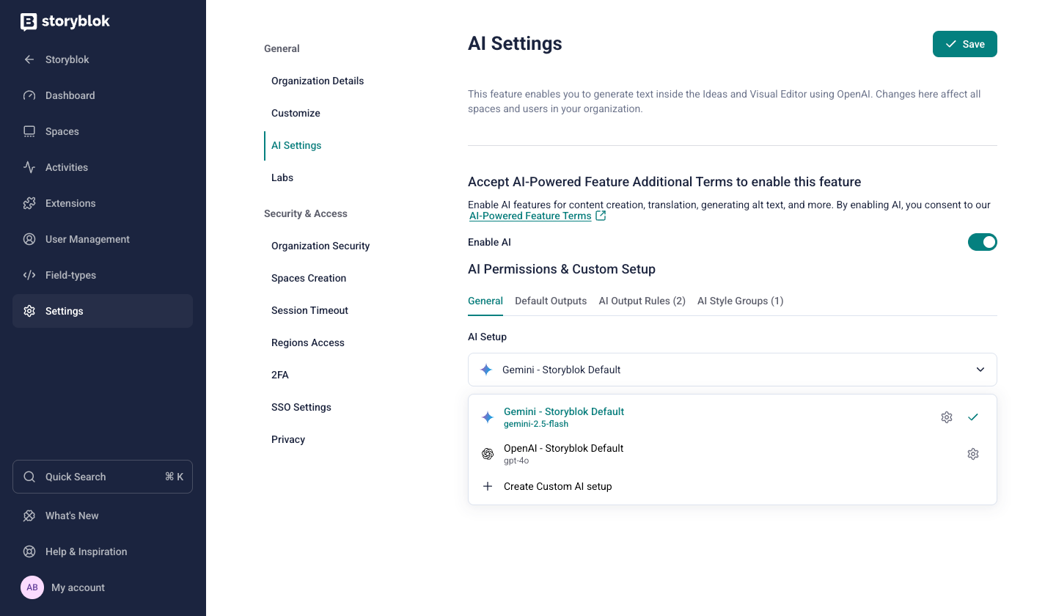
Task: Click the Spaces monitor icon
Action: point(29,131)
